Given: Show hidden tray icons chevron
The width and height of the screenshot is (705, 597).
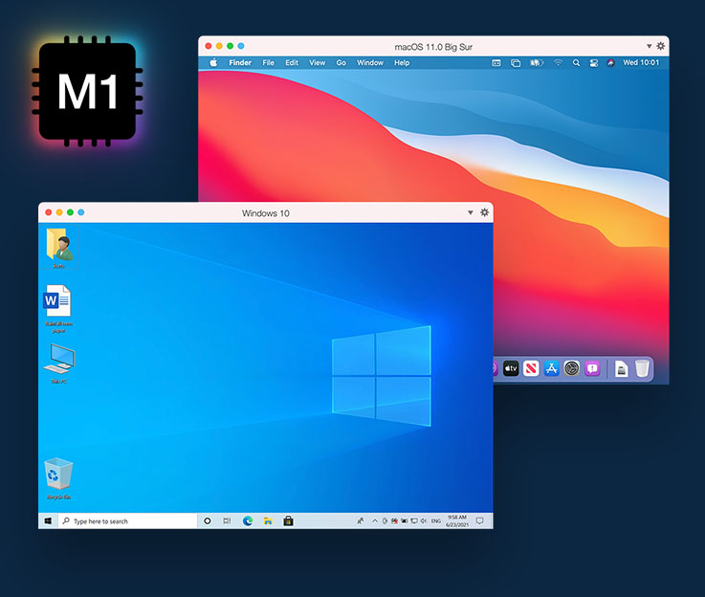Looking at the screenshot, I should 375,521.
